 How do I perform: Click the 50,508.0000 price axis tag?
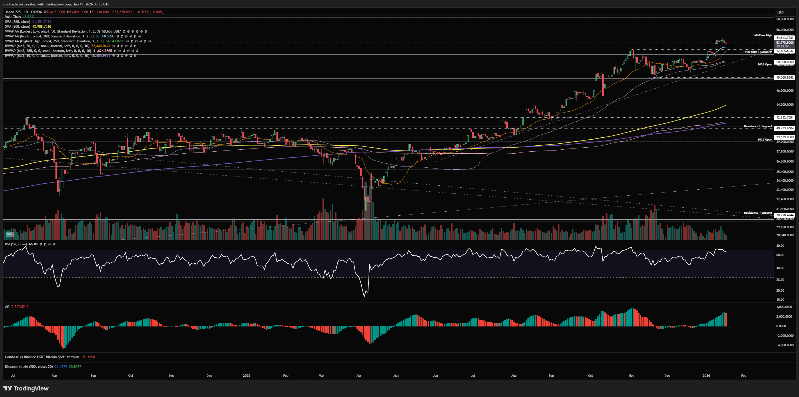pos(785,62)
